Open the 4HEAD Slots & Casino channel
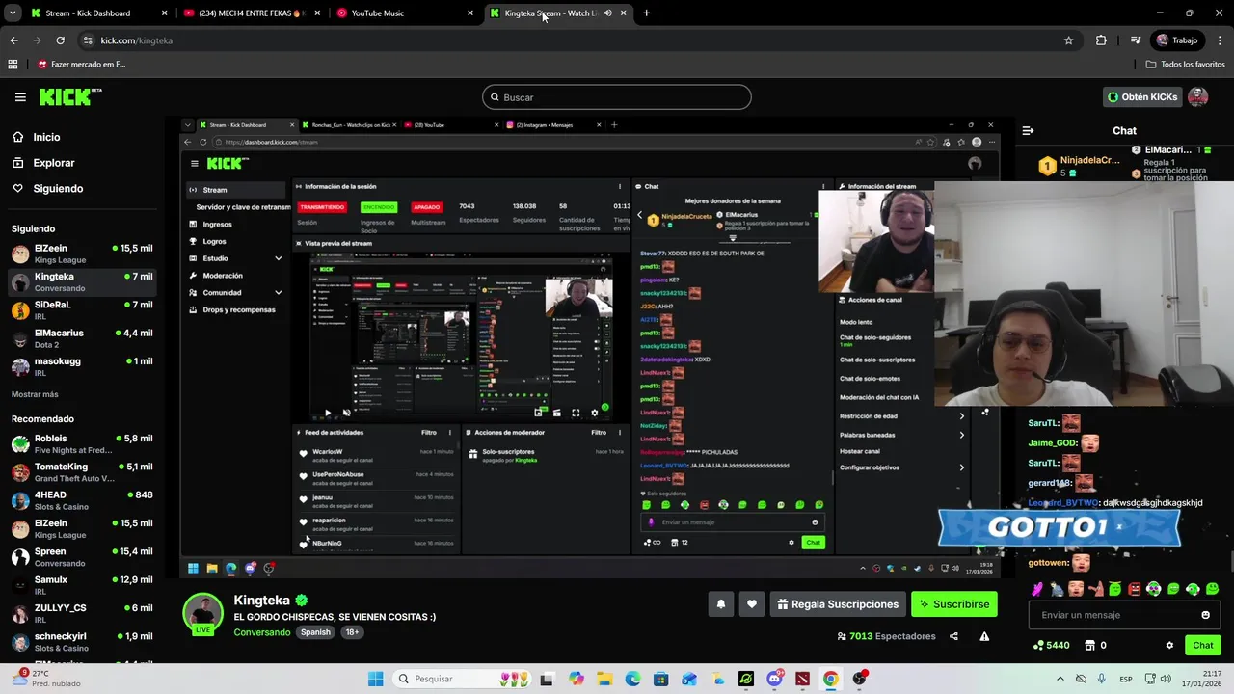This screenshot has width=1234, height=694. [81, 500]
